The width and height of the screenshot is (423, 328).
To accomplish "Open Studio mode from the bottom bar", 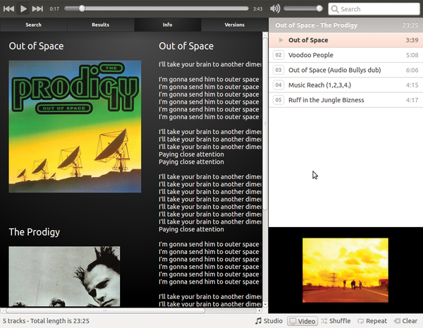I will pos(269,321).
